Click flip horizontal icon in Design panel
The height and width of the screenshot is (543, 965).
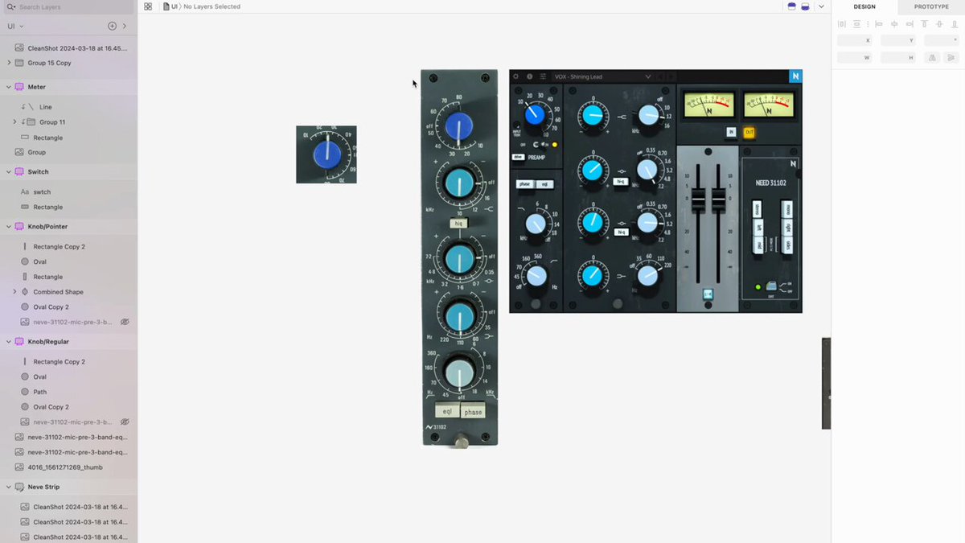point(932,58)
